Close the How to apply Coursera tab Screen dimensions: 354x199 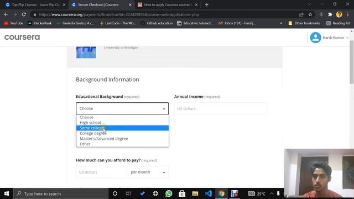point(196,5)
